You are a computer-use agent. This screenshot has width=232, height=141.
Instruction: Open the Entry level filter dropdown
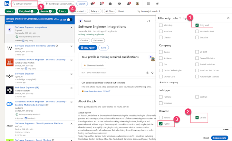28,11
